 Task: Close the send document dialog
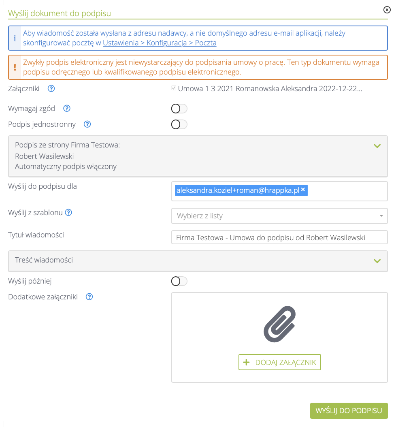[387, 10]
